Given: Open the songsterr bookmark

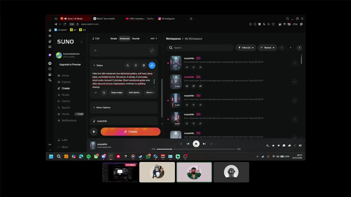Looking at the screenshot, I should (x=61, y=30).
